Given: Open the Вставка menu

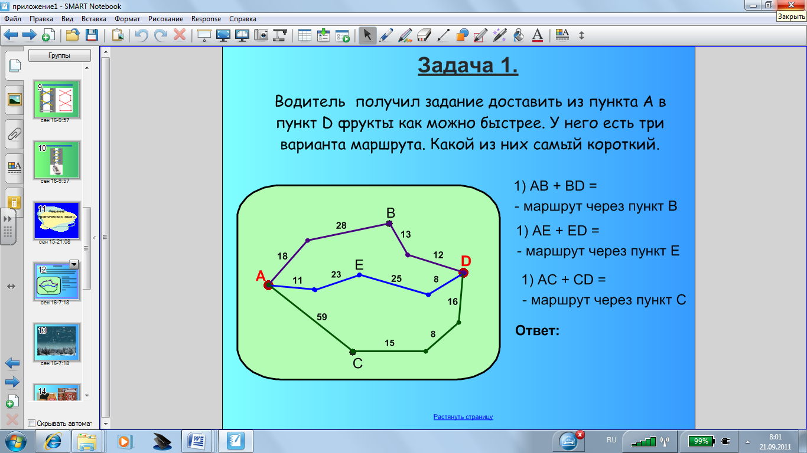Looking at the screenshot, I should tap(94, 19).
